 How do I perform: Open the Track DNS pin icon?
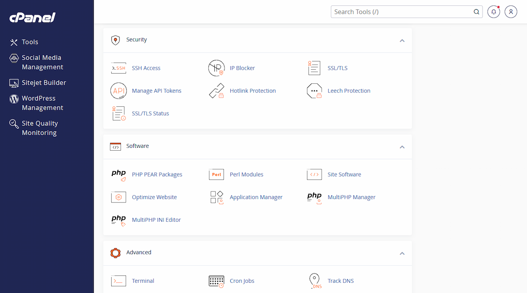point(315,281)
